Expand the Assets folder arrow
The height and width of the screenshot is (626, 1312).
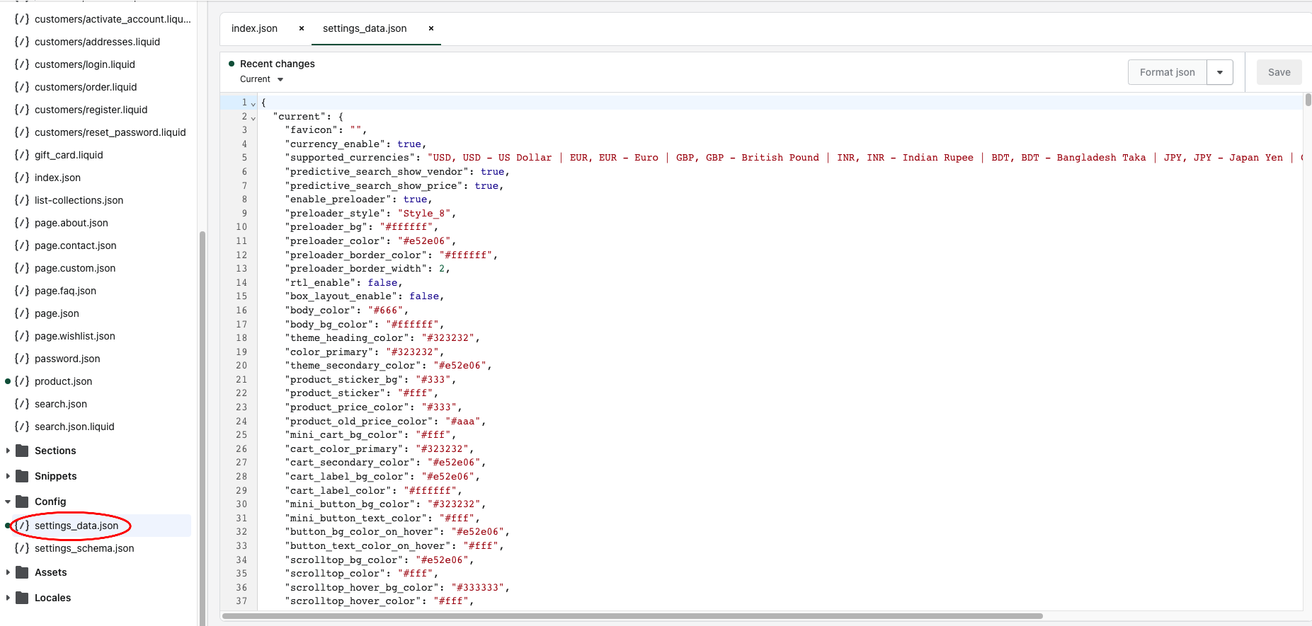(x=8, y=572)
